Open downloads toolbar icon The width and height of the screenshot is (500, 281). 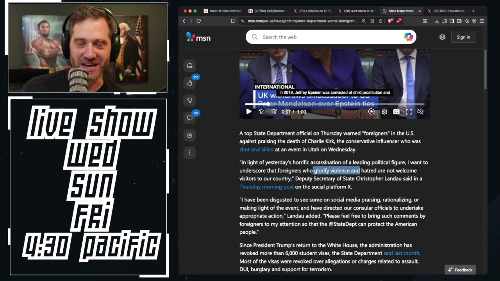click(437, 21)
